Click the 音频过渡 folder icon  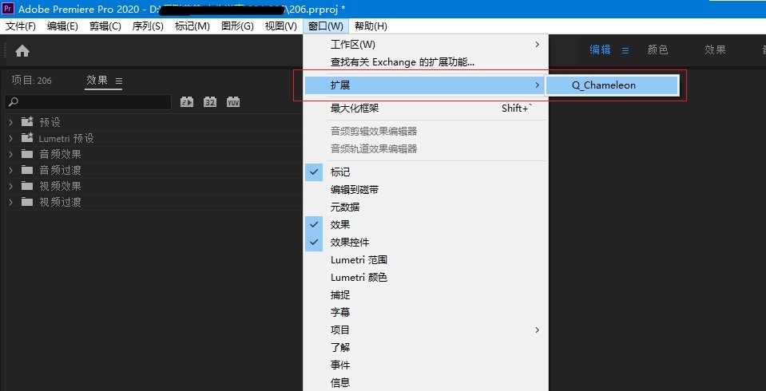(x=27, y=170)
